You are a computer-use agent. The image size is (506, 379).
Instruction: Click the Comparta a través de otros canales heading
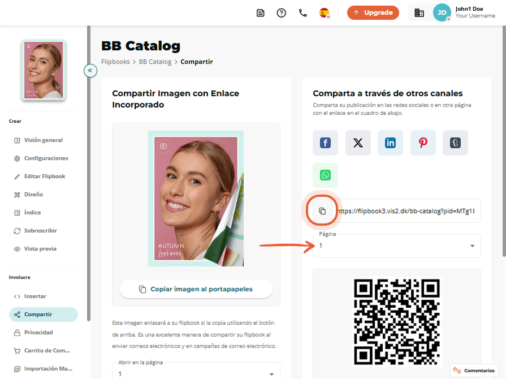pos(388,93)
